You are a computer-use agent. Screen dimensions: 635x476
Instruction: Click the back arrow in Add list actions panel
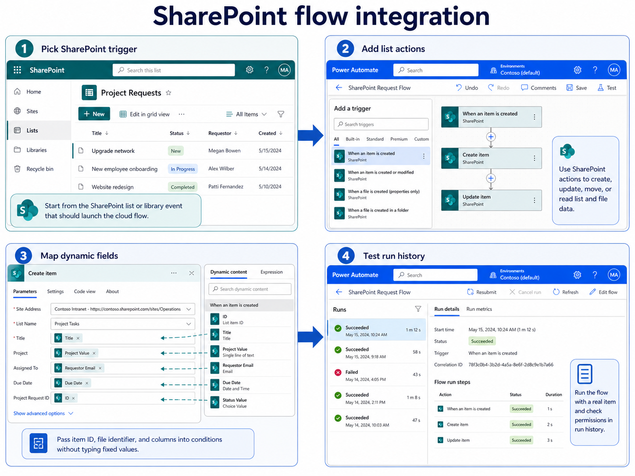[339, 88]
